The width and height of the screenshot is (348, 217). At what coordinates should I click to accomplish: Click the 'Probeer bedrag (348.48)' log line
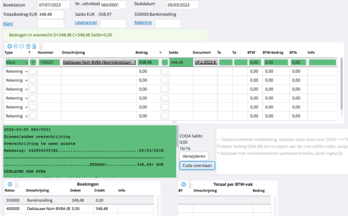[x=282, y=146]
